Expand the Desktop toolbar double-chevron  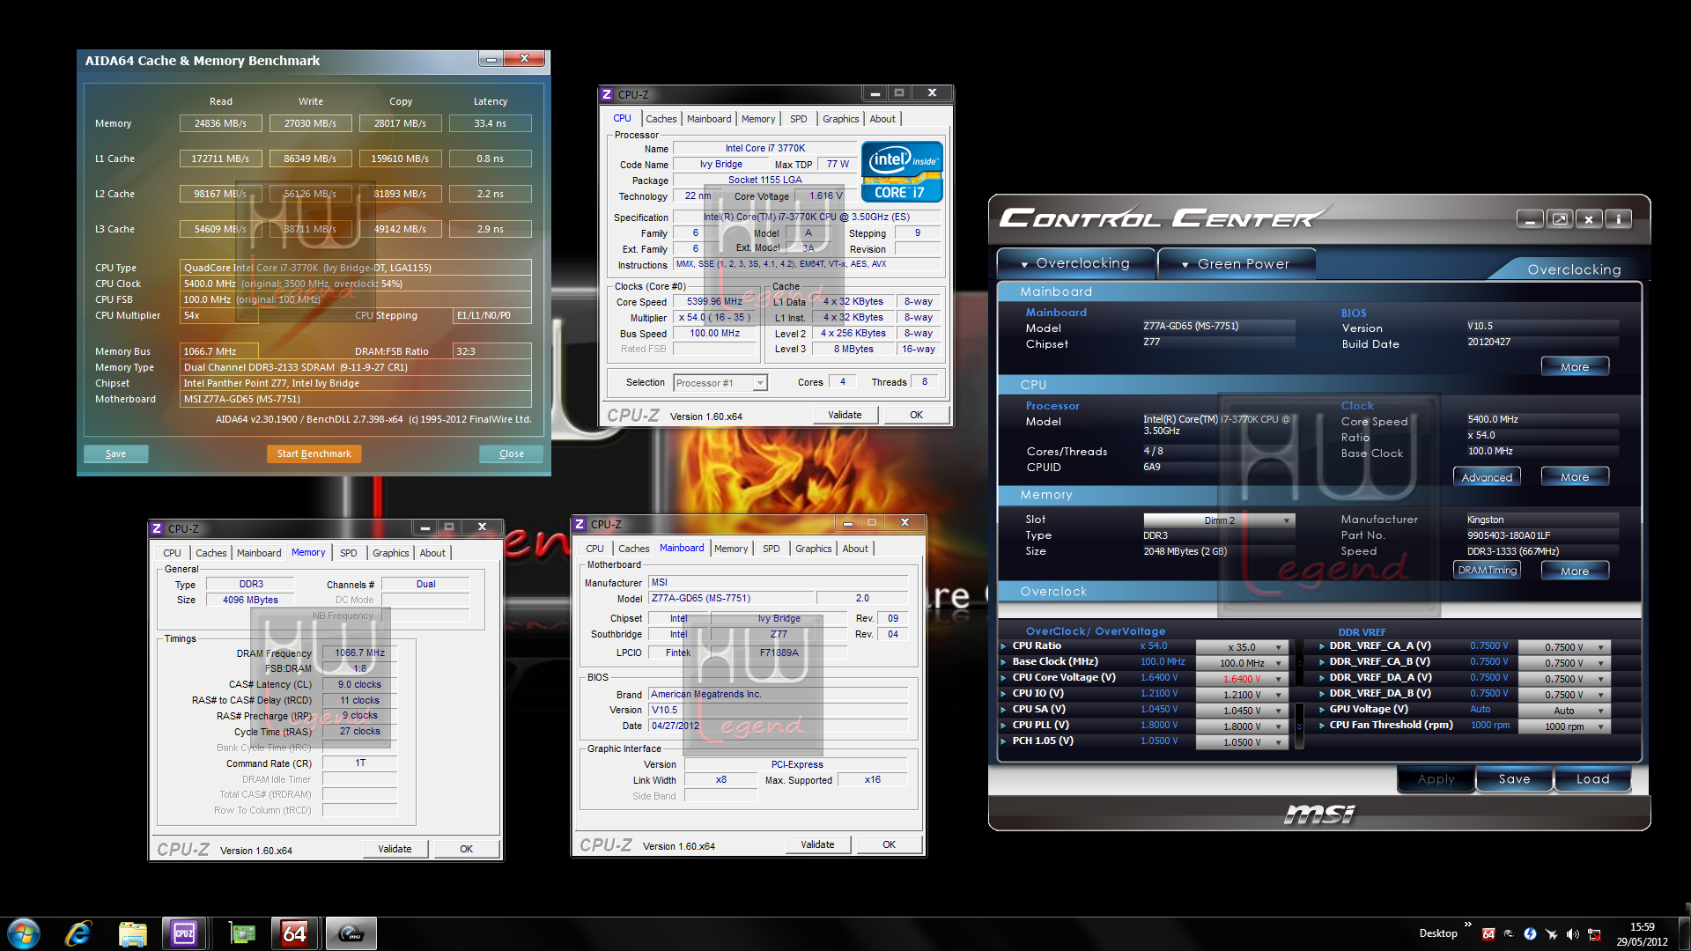[x=1467, y=925]
